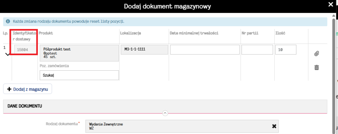Click the Data minimalnej trwałości input

205,50
